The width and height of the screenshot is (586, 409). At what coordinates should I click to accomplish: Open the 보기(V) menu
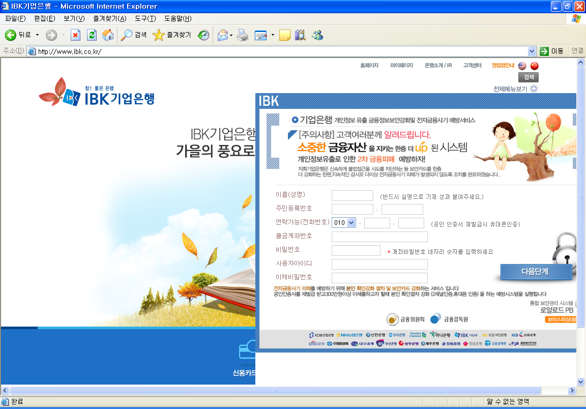click(x=74, y=19)
